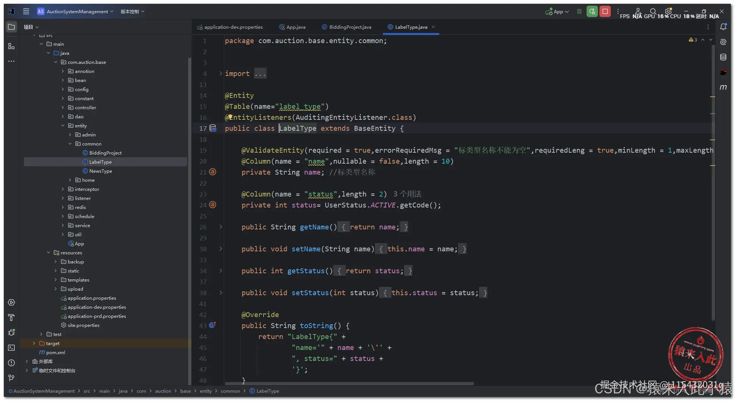Open the 版本控制 dropdown
Image resolution: width=735 pixels, height=401 pixels.
[x=133, y=11]
